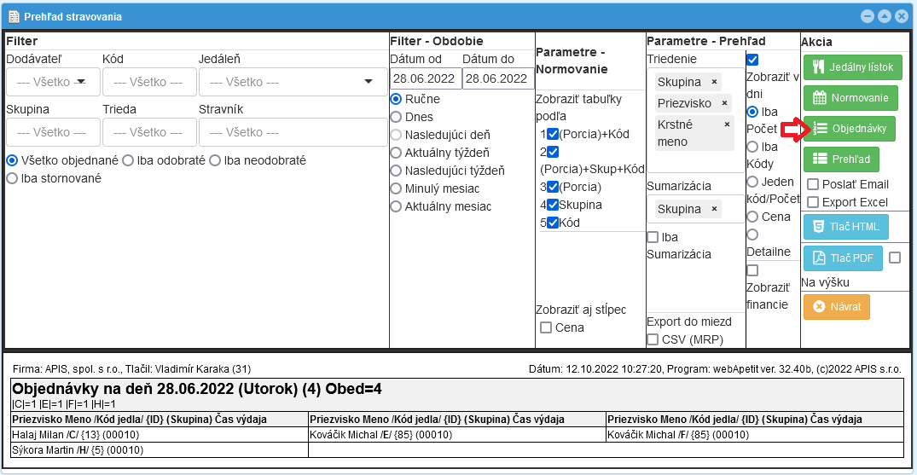Select Iba stornované radio
The width and height of the screenshot is (917, 475).
[x=12, y=178]
